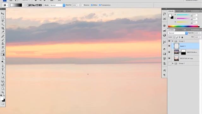
Task: Select the Clone Stamp tool
Action: point(3,44)
